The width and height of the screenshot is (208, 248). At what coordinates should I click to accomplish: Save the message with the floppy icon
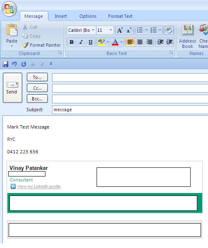pyautogui.click(x=5, y=64)
